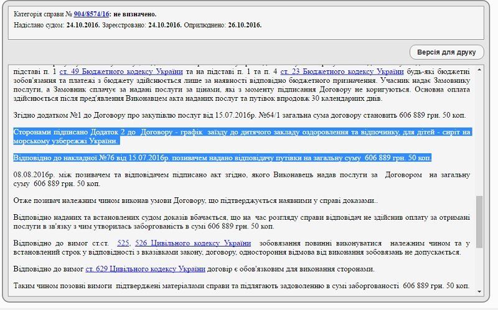Click the paragraph starting Згідно додатком №1
Screen dimensions: 498x310
click(x=240, y=115)
